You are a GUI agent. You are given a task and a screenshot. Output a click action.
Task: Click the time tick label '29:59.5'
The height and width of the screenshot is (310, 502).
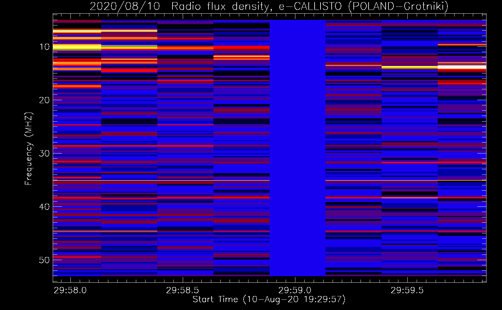407,290
